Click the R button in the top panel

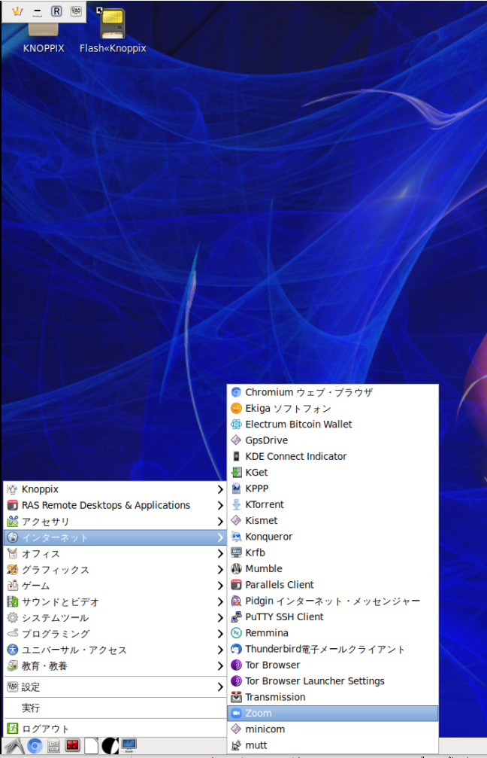[x=56, y=11]
